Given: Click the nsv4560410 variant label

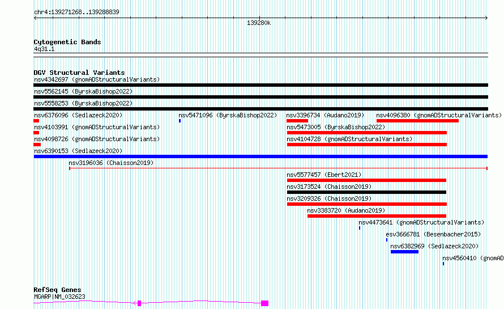Looking at the screenshot, I should (473, 258).
